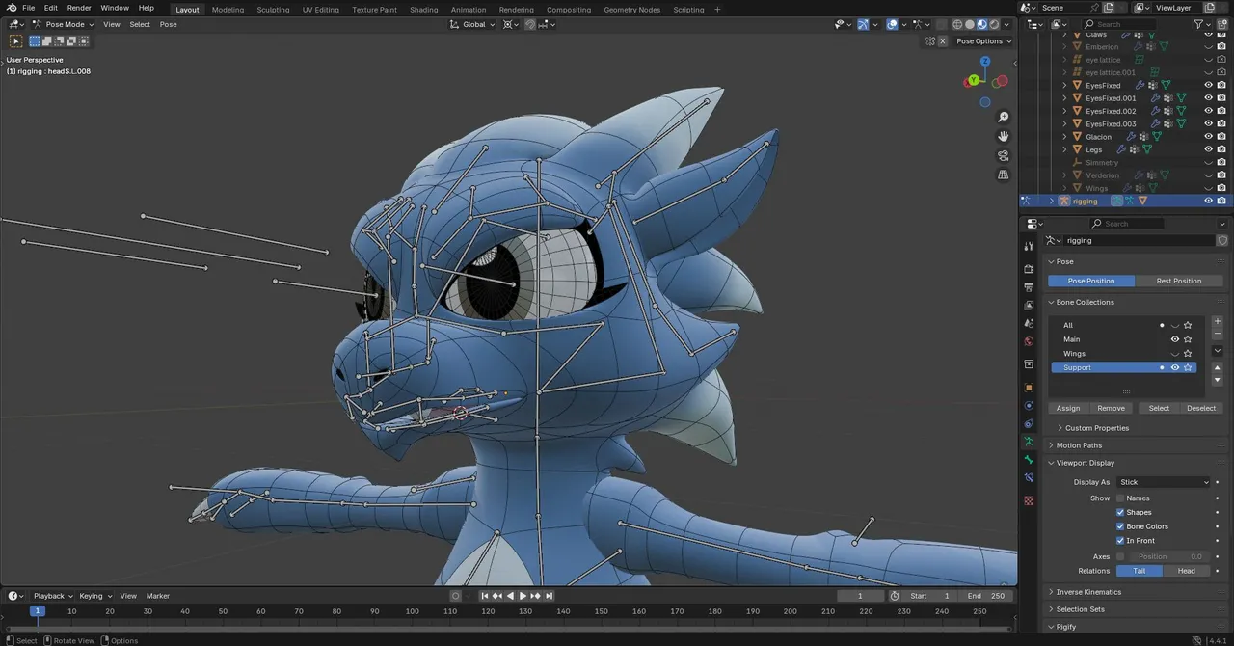The height and width of the screenshot is (646, 1234).
Task: Switch to UV Editing workspace tab
Action: 321,10
